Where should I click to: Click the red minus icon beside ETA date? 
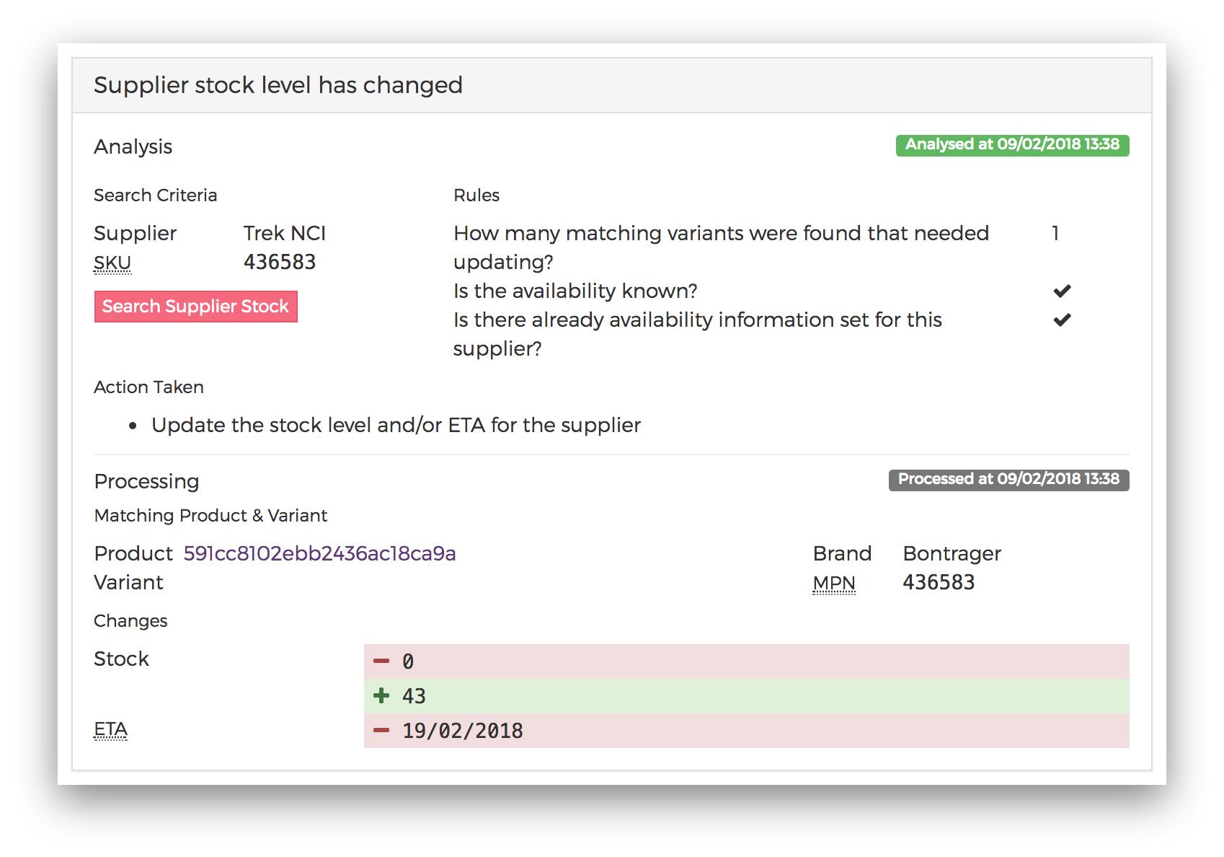pos(381,731)
